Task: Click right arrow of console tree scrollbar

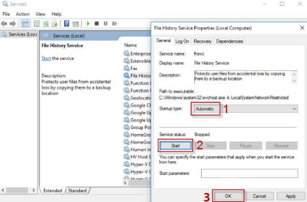Action: pos(34,190)
